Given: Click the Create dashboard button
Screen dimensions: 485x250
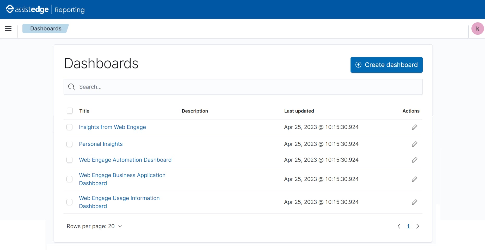Looking at the screenshot, I should click(x=386, y=65).
